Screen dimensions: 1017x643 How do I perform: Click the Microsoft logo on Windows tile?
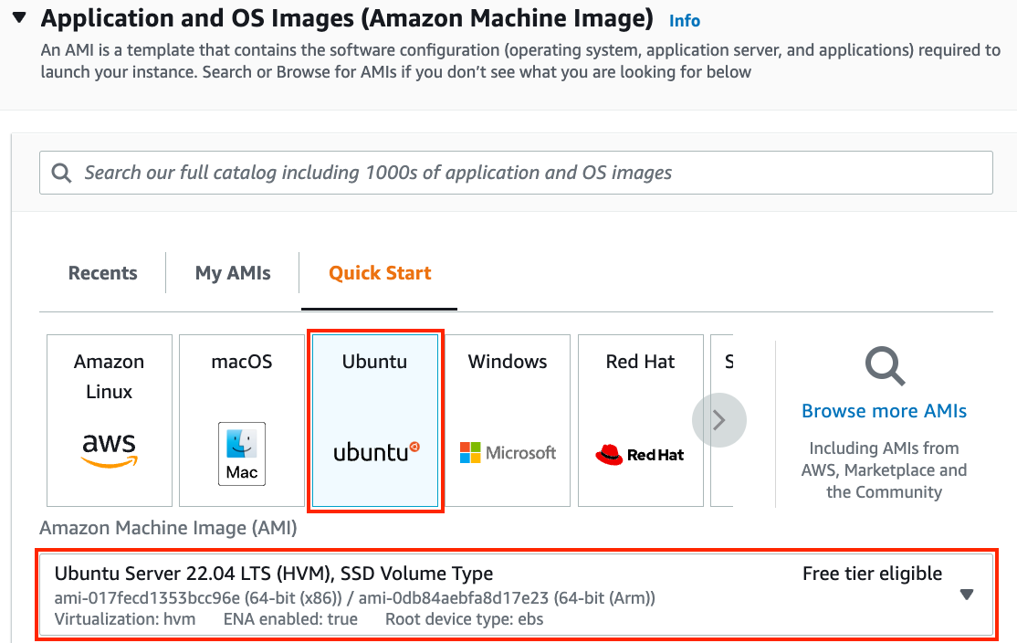point(508,452)
